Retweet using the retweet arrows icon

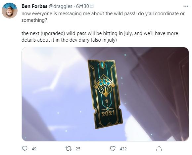pyautogui.click(x=69, y=149)
